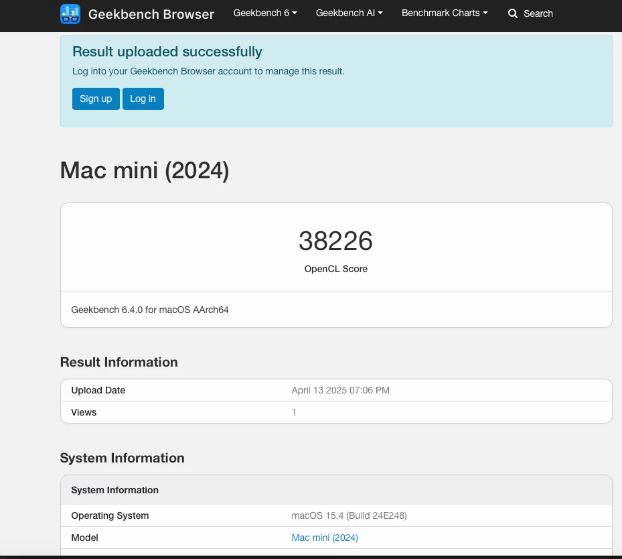Viewport: 622px width, 559px height.
Task: Expand the Geekbench AI dropdown menu
Action: pos(349,13)
